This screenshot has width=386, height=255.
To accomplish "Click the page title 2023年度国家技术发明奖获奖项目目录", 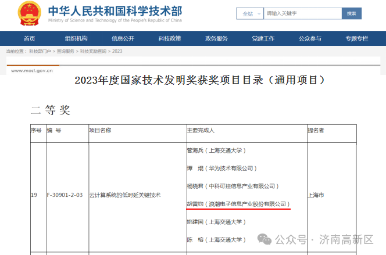I will 199,80.
